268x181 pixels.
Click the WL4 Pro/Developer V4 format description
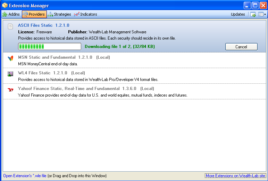tap(88, 80)
